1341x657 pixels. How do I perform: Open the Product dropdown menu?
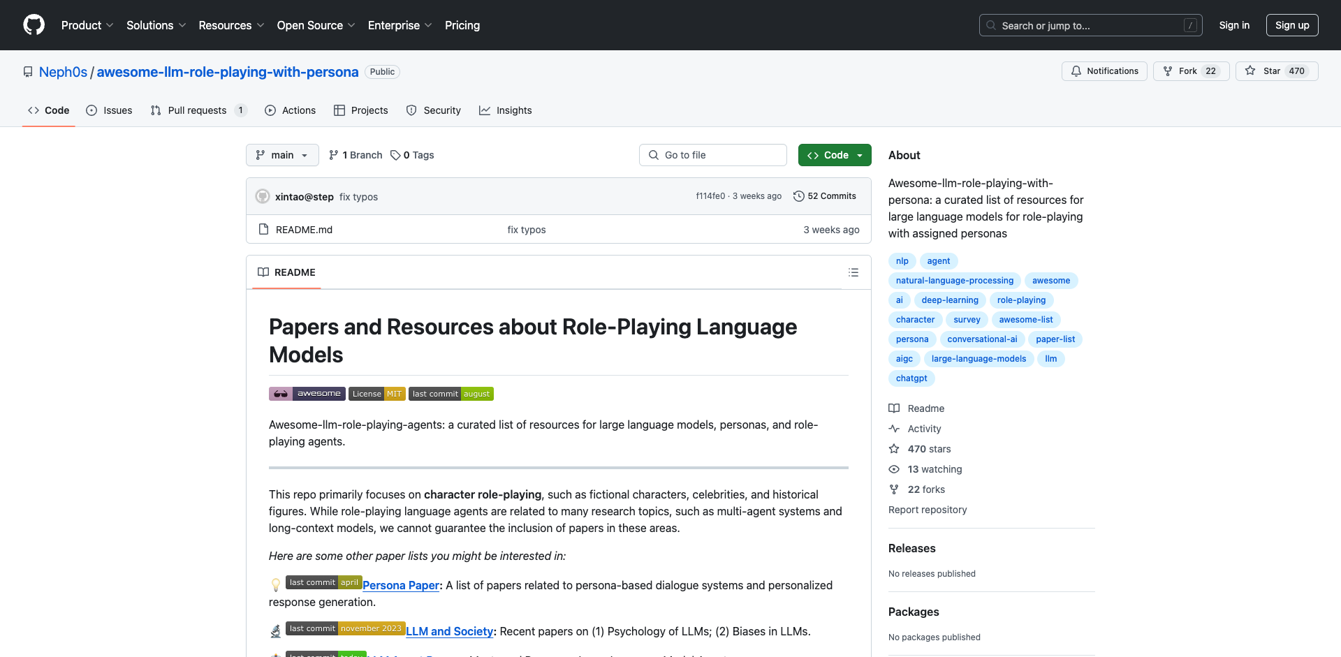tap(87, 25)
